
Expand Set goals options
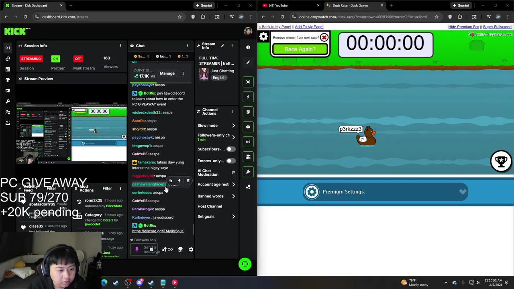pos(233,217)
